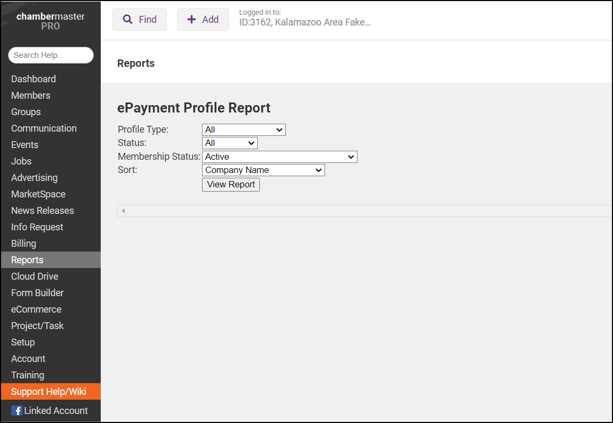613x423 pixels.
Task: Go to Members in the sidebar
Action: 31,96
